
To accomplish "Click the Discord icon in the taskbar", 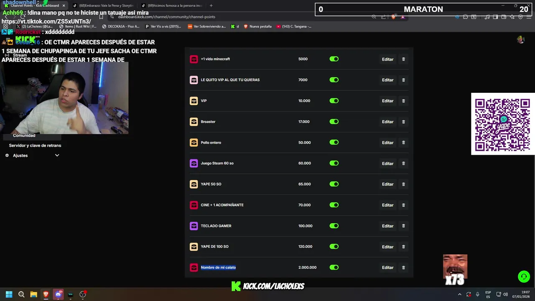I will pyautogui.click(x=58, y=294).
